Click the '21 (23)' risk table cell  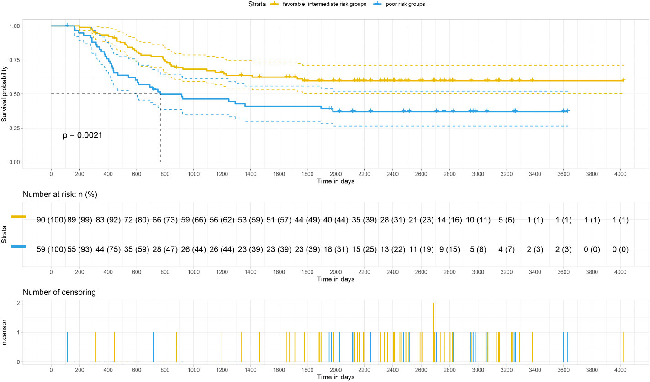pos(421,220)
